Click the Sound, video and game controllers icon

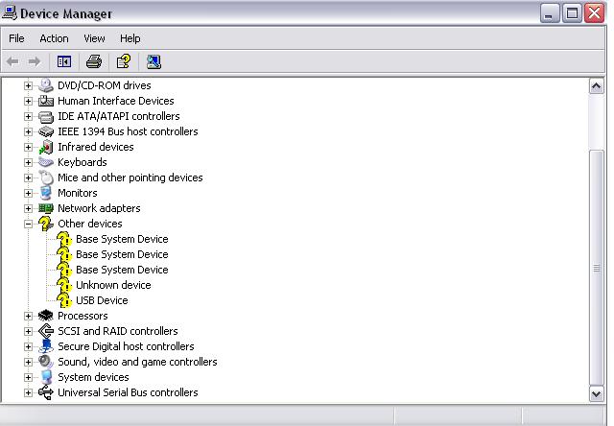pos(46,362)
